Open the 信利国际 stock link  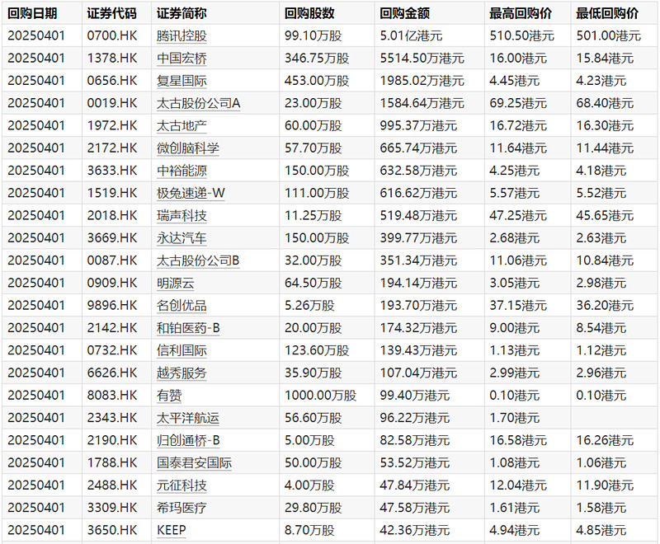181,350
